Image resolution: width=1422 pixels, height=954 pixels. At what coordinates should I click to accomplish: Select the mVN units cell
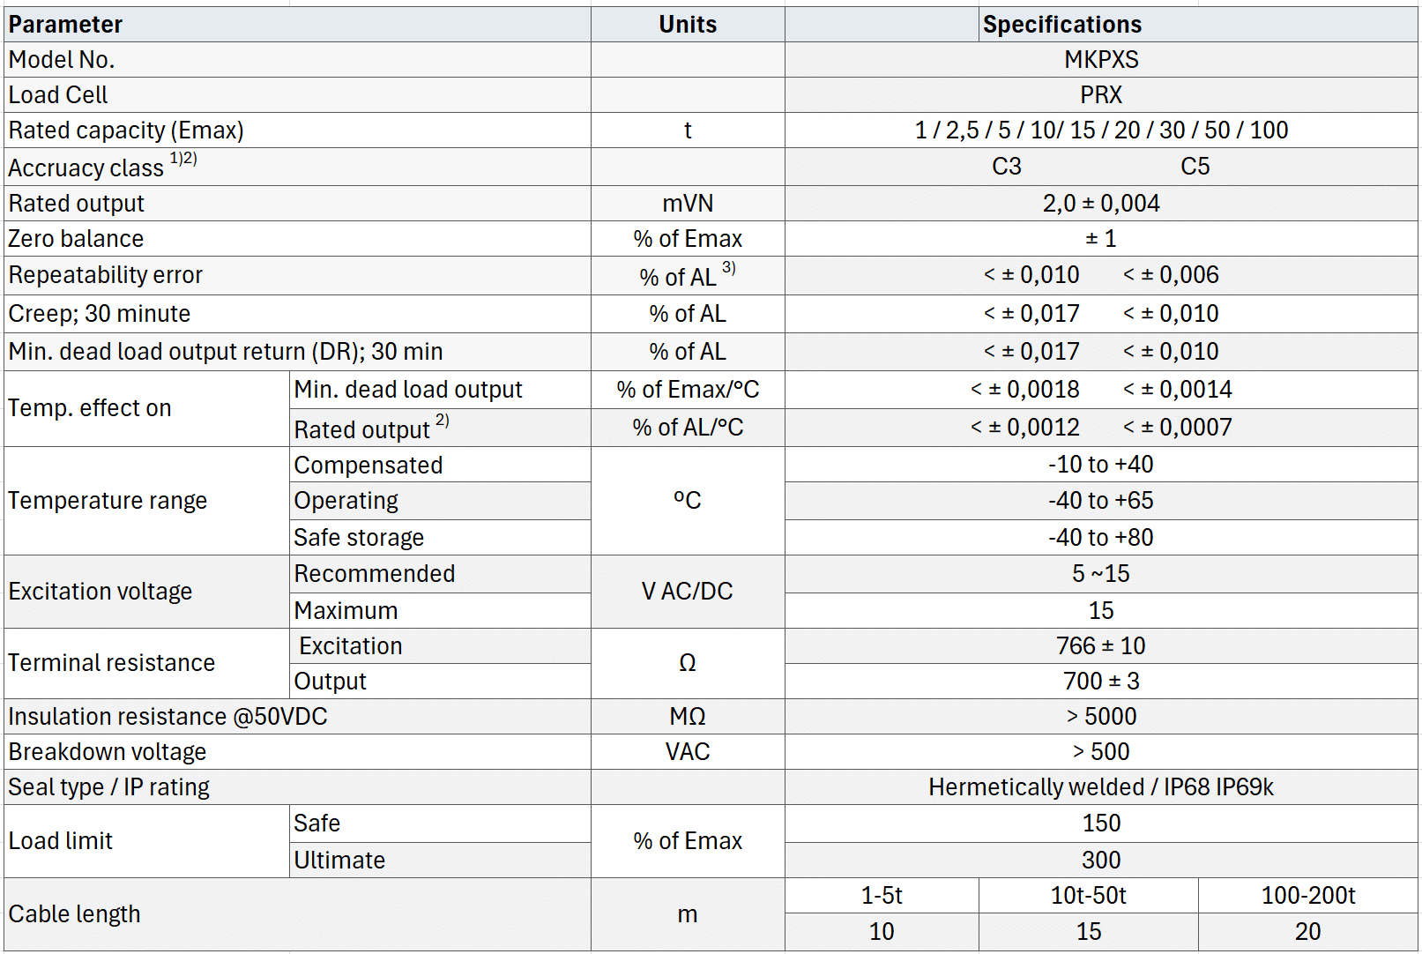pos(688,204)
